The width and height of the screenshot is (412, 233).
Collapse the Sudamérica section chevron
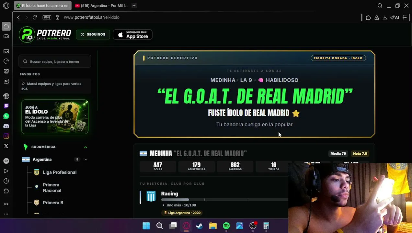pyautogui.click(x=86, y=147)
